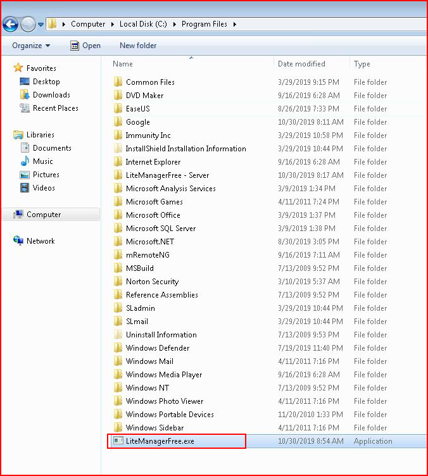Select the Windows Media Player folder name
The height and width of the screenshot is (476, 428).
click(164, 375)
